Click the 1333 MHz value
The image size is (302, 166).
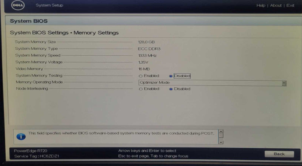point(147,56)
